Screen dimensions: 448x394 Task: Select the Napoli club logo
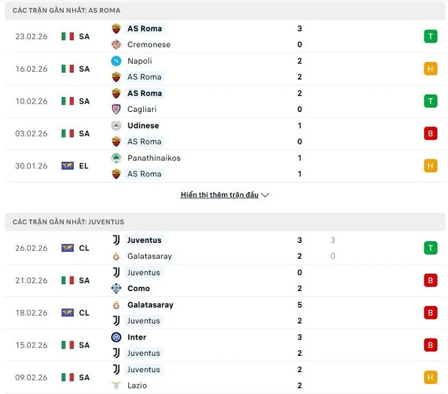tap(116, 61)
